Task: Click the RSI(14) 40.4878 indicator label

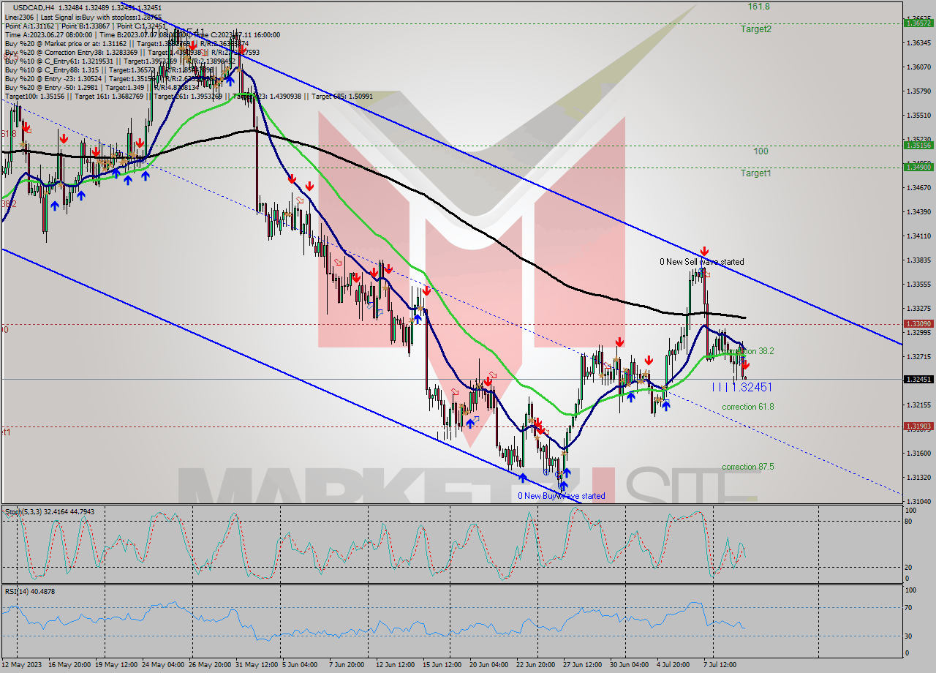Action: tap(30, 591)
